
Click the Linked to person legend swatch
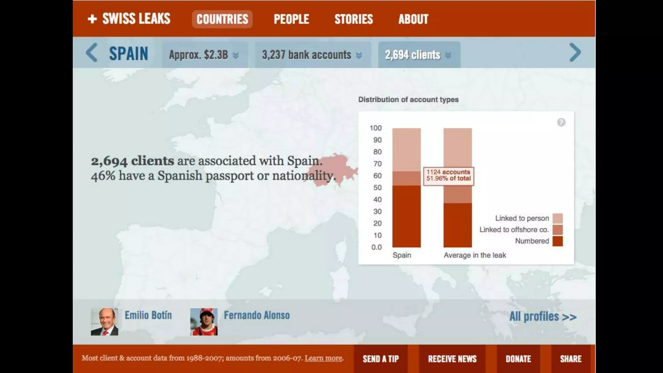[x=557, y=219]
